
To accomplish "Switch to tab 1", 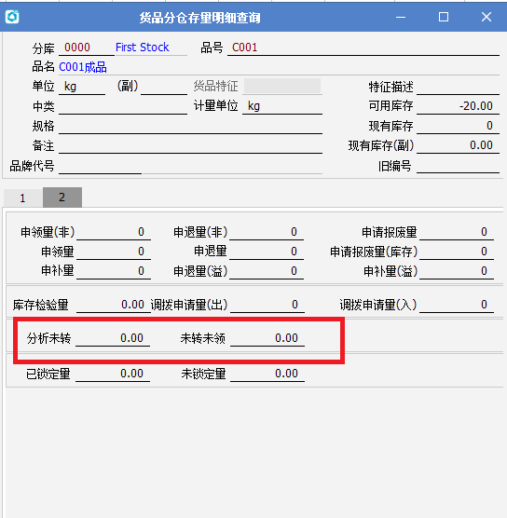I will point(22,198).
